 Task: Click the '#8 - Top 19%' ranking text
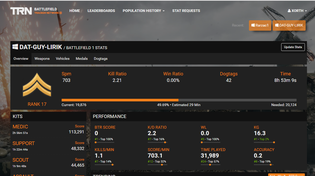point(262,161)
